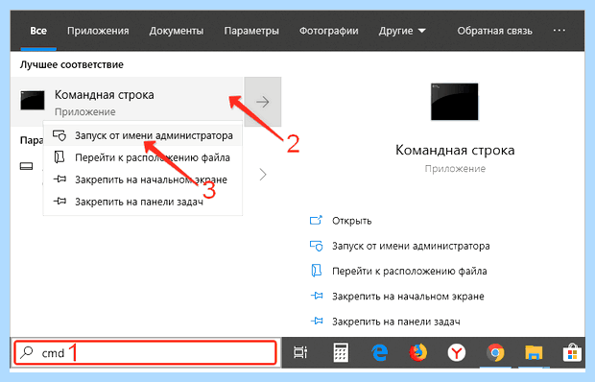Expand result details with the right arrow
Image resolution: width=595 pixels, height=382 pixels.
pyautogui.click(x=263, y=102)
